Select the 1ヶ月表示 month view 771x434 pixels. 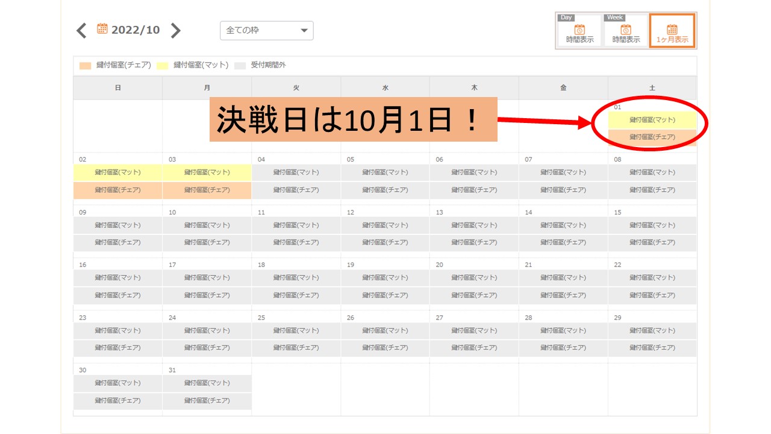(672, 31)
